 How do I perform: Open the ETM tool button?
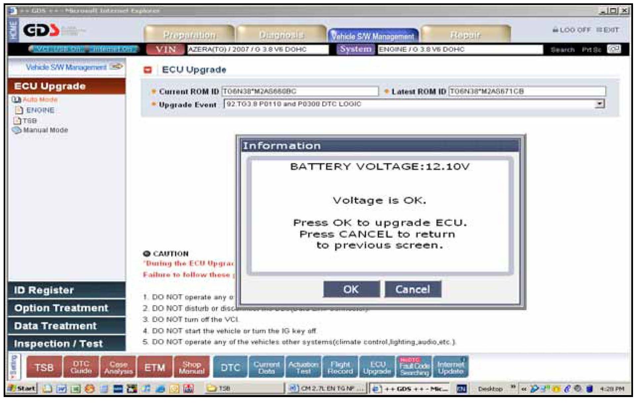155,367
